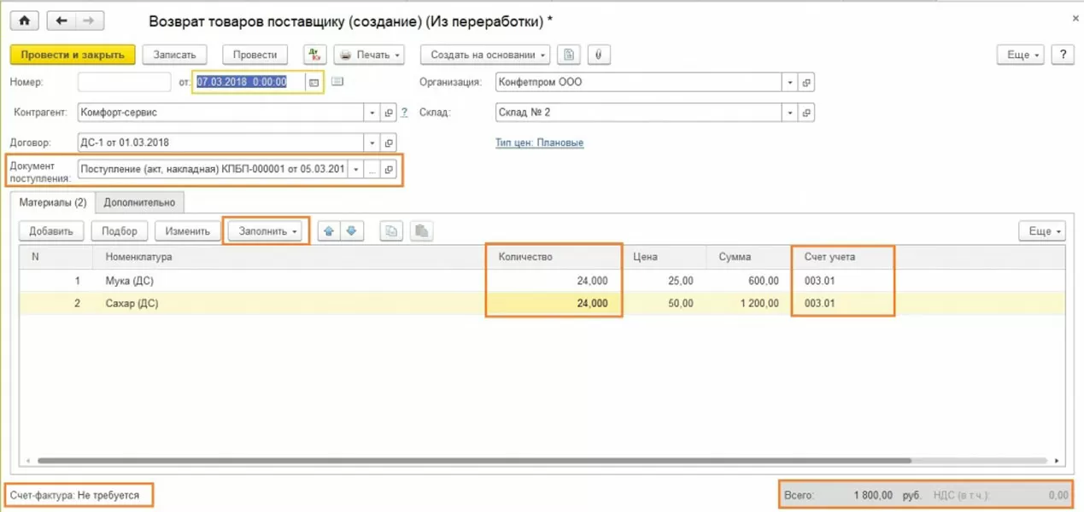
Task: Open the Склад record with the open icon
Action: (x=806, y=113)
